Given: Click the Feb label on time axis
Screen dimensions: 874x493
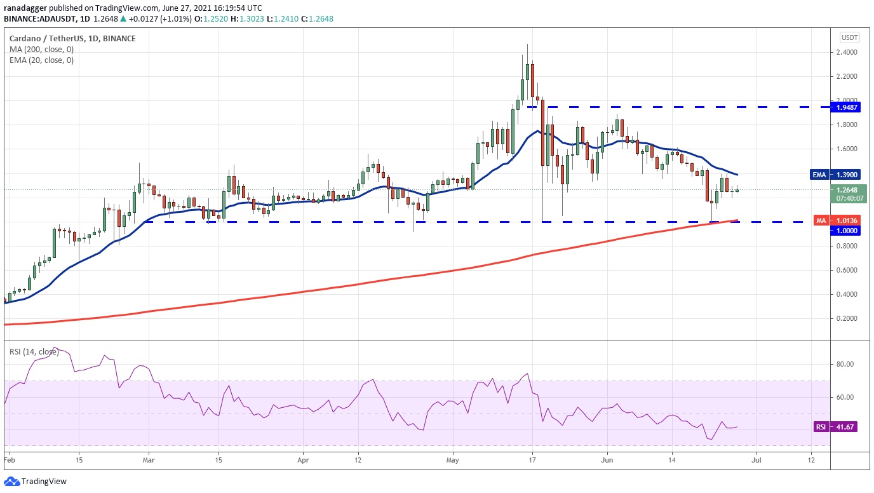Looking at the screenshot, I should coord(8,458).
